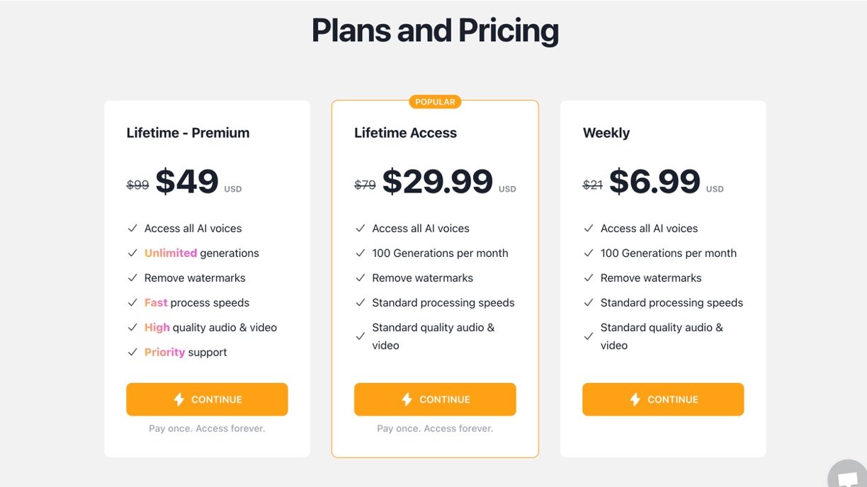Click checkmark next to High quality audio & video
This screenshot has height=487, width=867.
(132, 328)
